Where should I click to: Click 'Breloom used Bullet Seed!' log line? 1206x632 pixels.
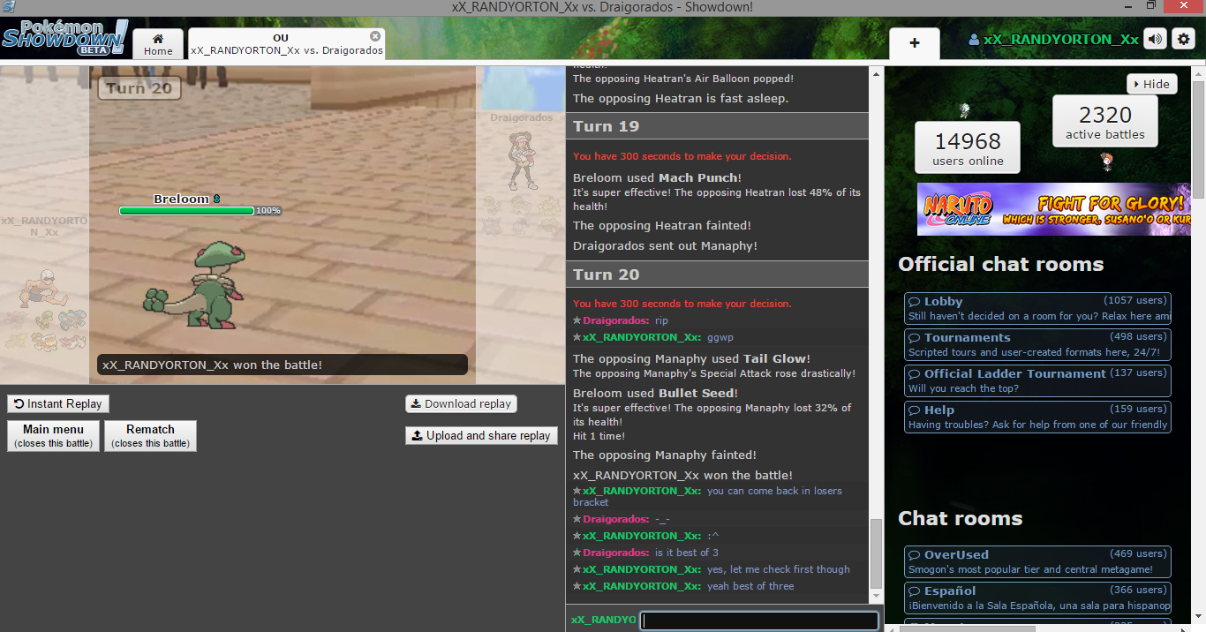click(x=655, y=393)
